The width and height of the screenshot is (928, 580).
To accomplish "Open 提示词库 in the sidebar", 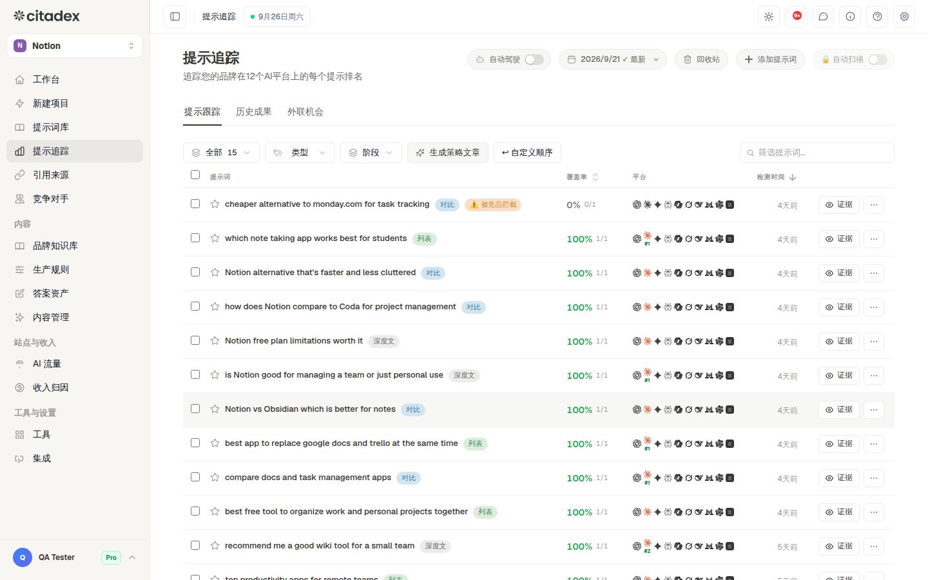I will click(x=75, y=127).
